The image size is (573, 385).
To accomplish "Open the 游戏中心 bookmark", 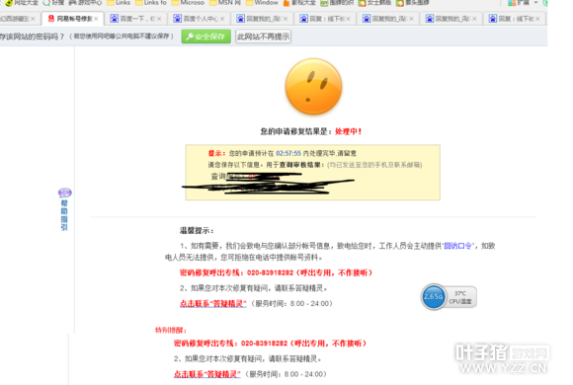I will tap(85, 3).
